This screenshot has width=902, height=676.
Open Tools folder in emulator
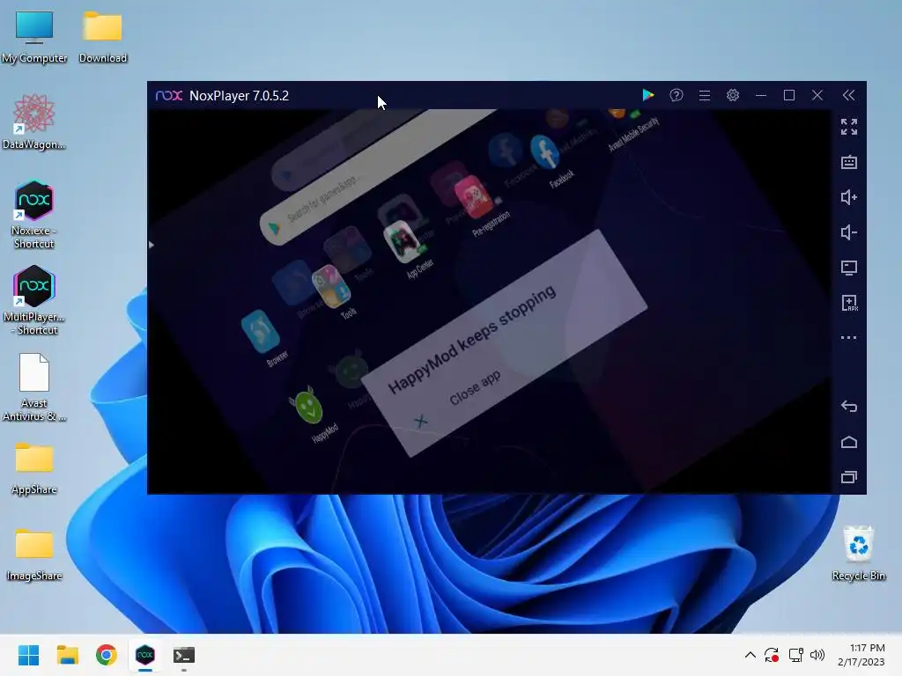(332, 286)
